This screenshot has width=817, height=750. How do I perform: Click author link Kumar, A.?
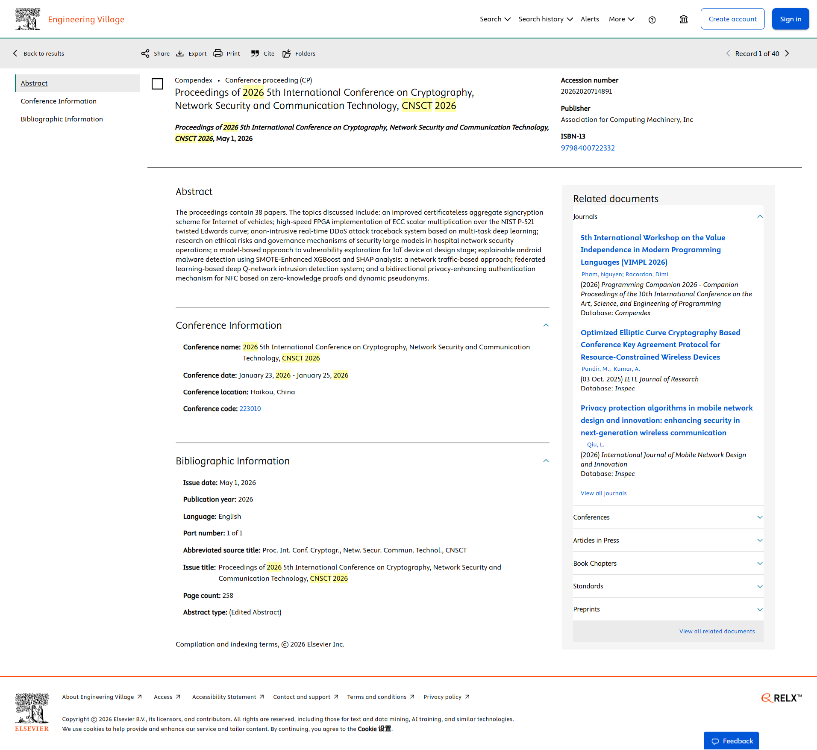626,369
